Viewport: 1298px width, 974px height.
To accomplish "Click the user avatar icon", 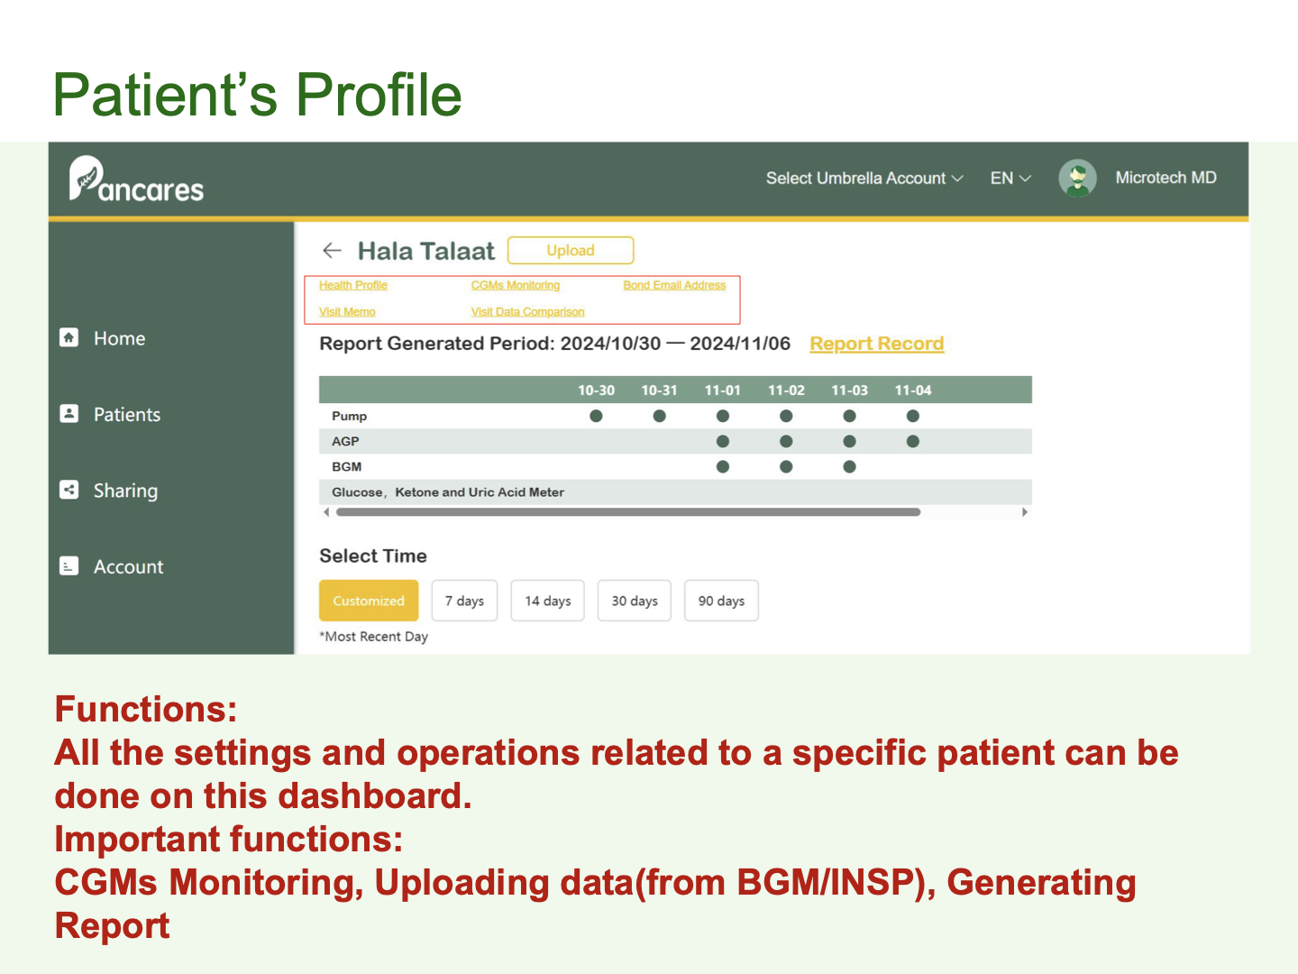I will click(x=1077, y=179).
